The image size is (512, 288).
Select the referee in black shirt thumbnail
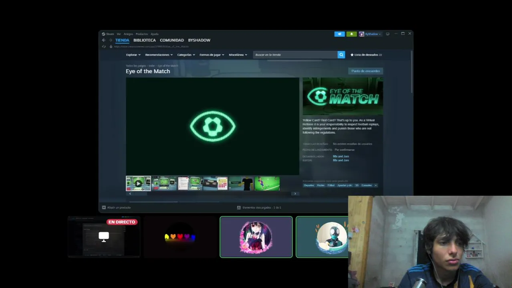click(x=241, y=184)
